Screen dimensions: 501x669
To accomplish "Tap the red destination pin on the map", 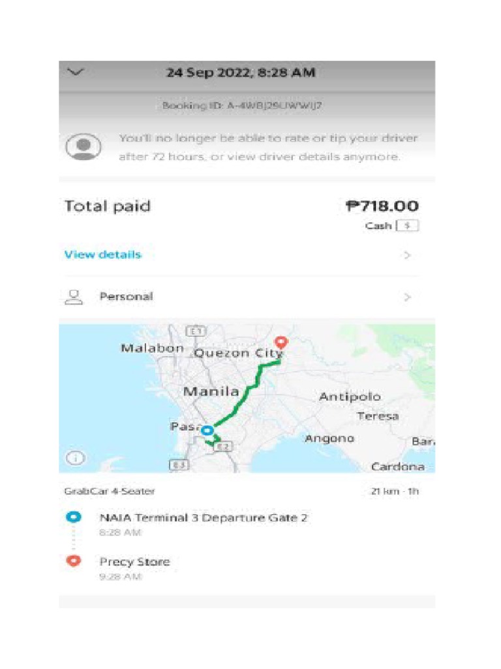I will pyautogui.click(x=281, y=342).
